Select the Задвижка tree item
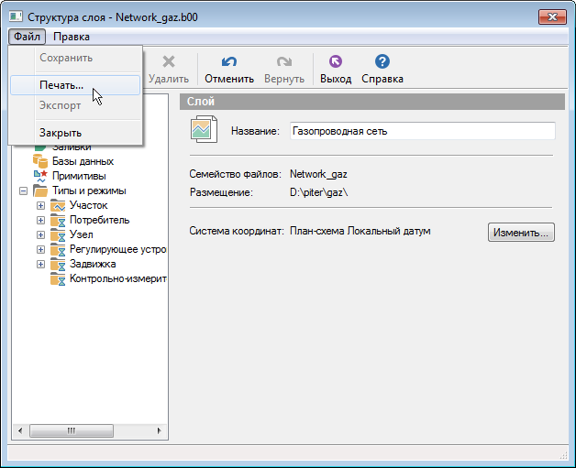576x468 pixels. pyautogui.click(x=93, y=264)
